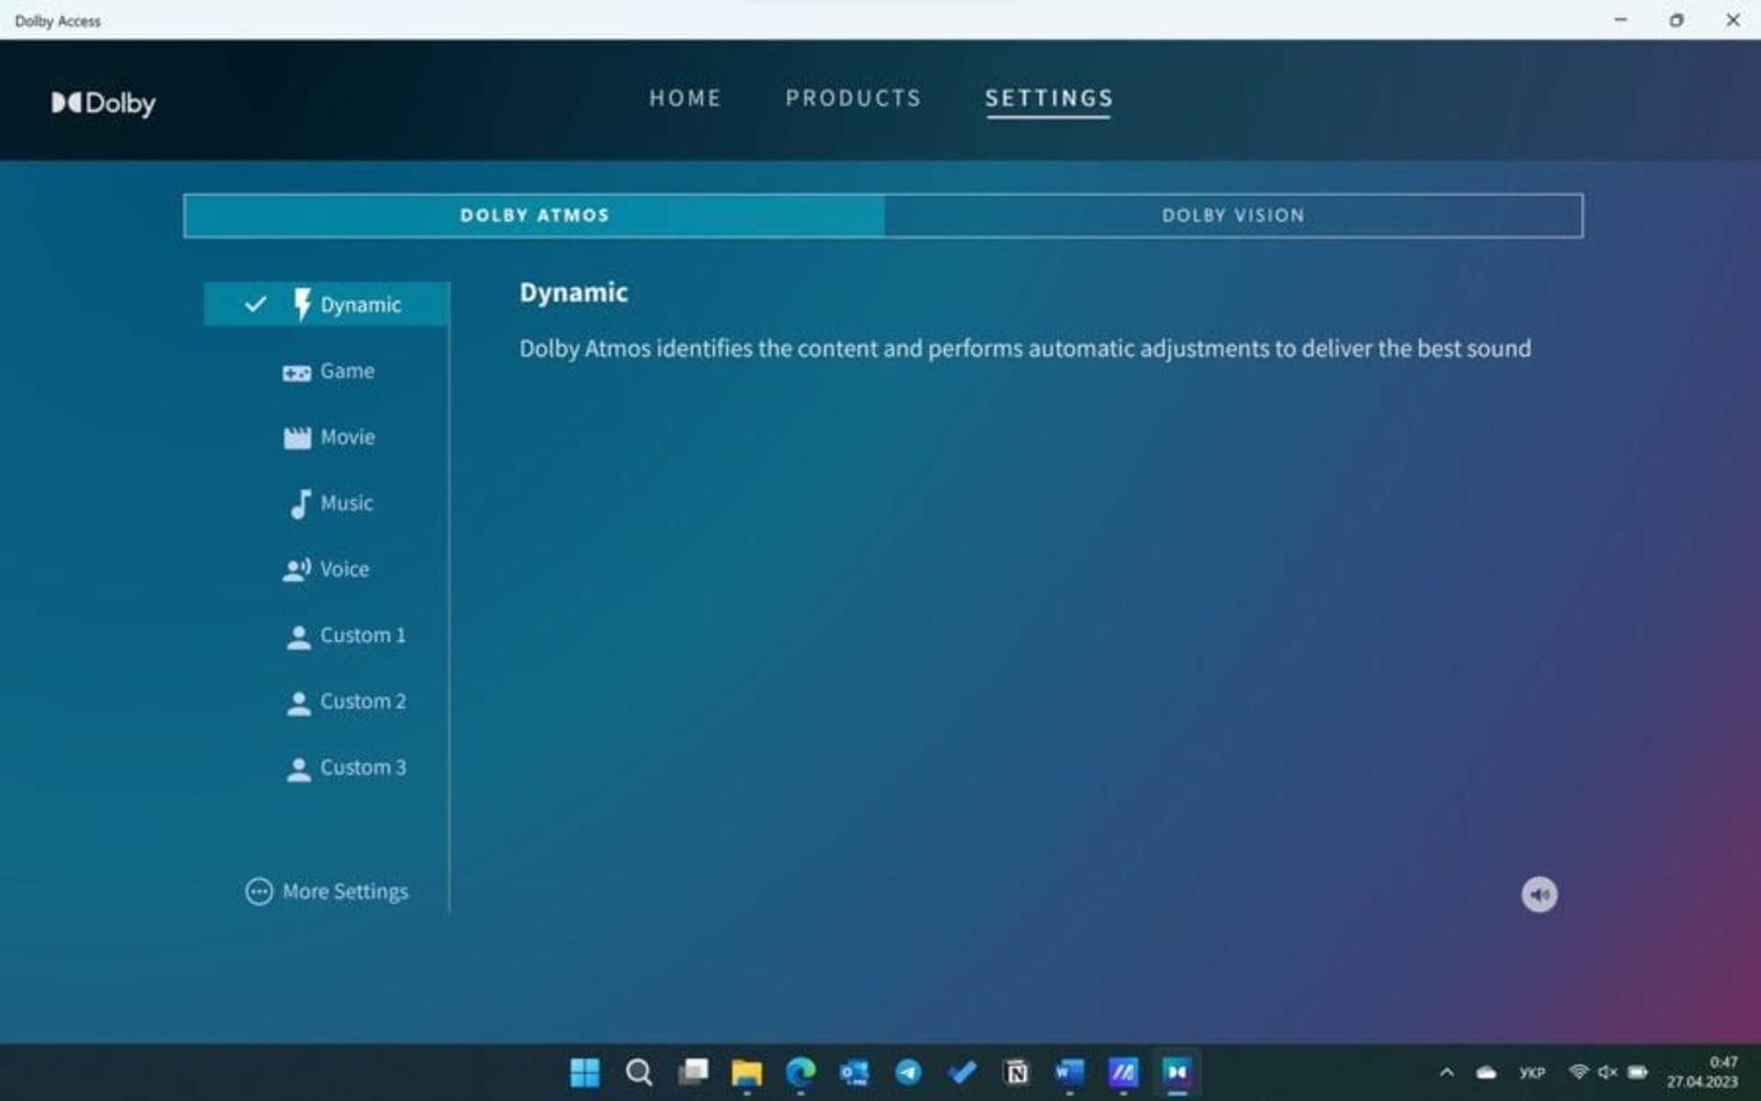Click the battery tray icon
Image resolution: width=1761 pixels, height=1101 pixels.
pos(1638,1072)
